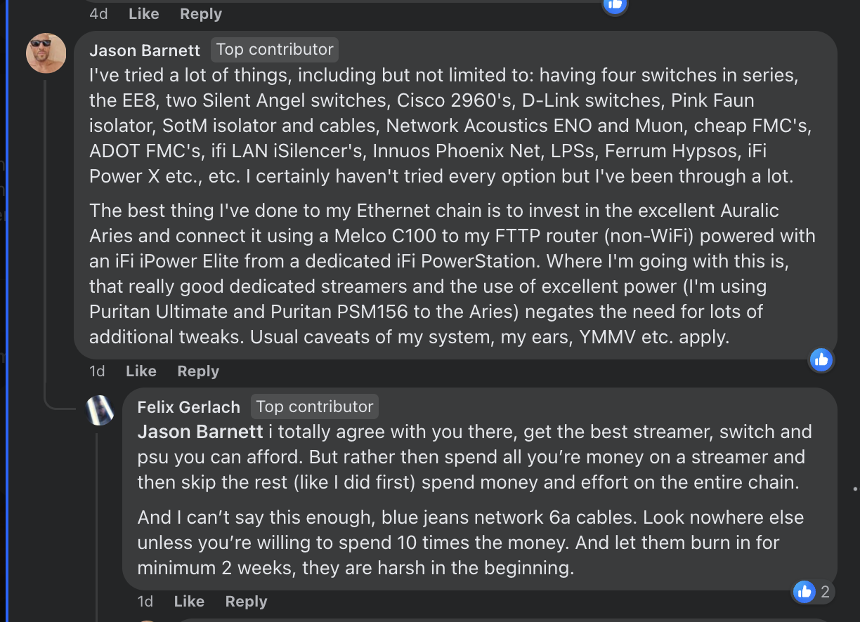Image resolution: width=860 pixels, height=622 pixels.
Task: Click the Top contributor badge beside Felix Gerlach
Action: [315, 407]
